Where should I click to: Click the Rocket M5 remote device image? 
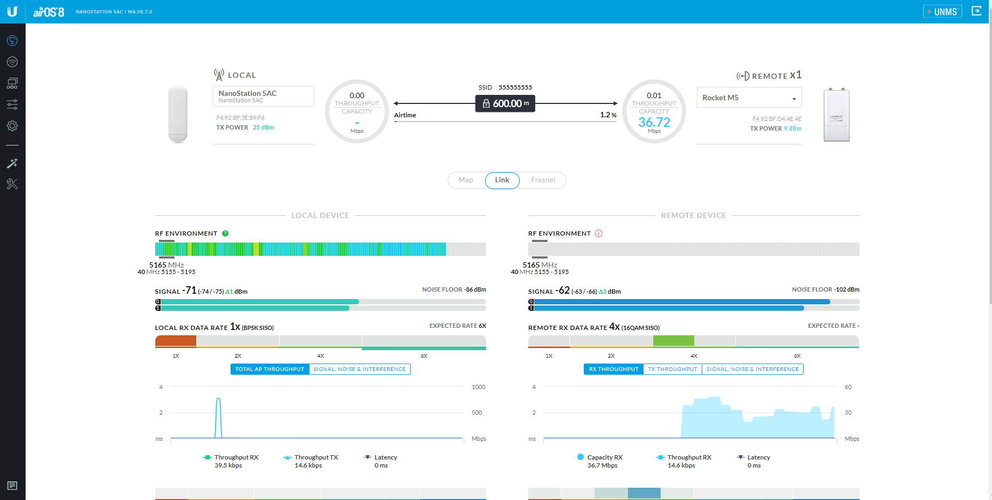click(836, 115)
